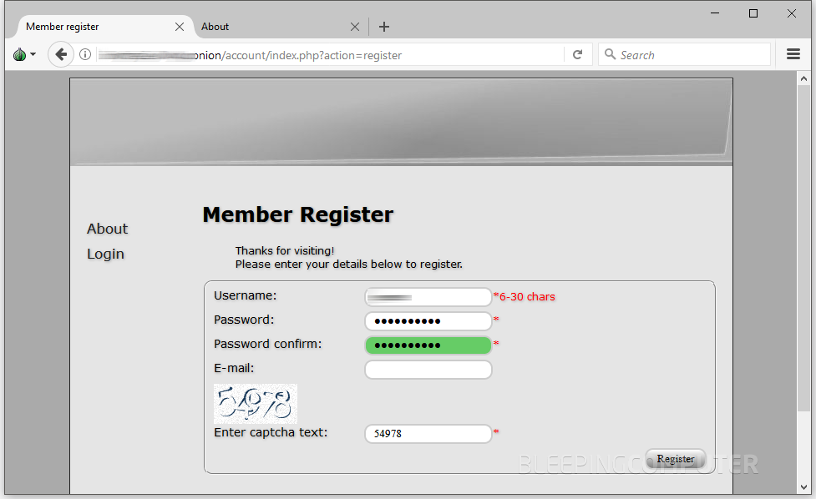This screenshot has height=499, width=816.
Task: Select the green Password confirm field
Action: point(428,345)
